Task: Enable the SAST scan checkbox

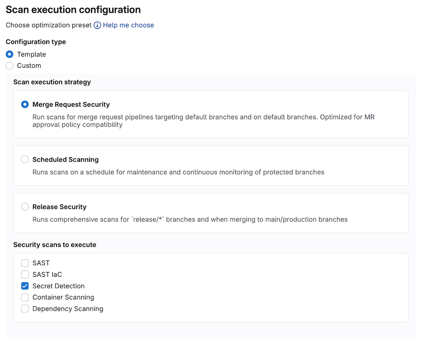Action: click(x=25, y=263)
